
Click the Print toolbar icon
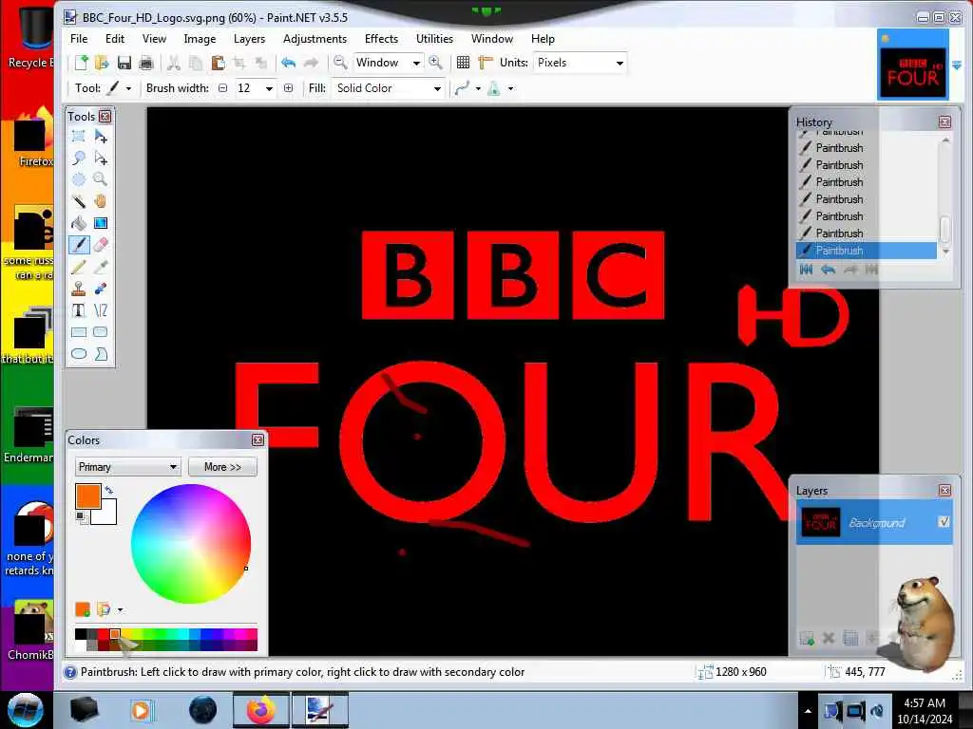point(146,63)
